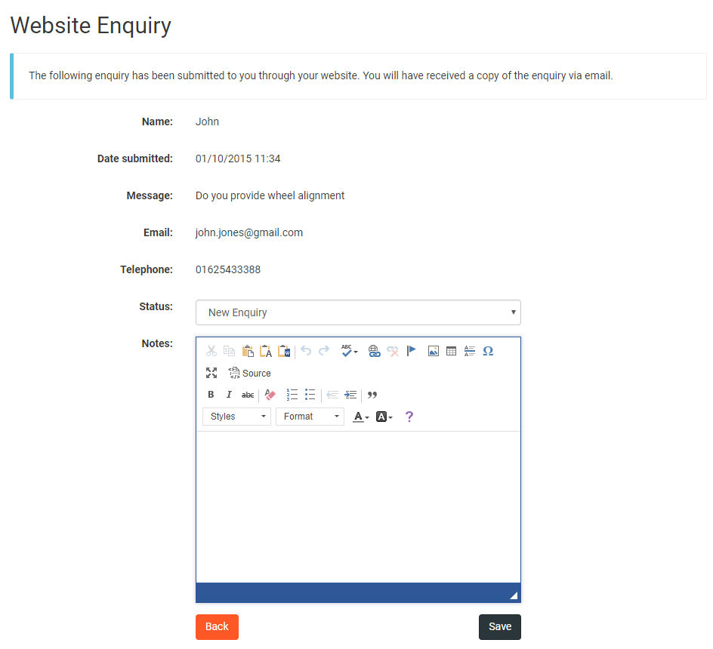Viewport: 713px width, 649px height.
Task: Click the Unlink icon
Action: pos(393,351)
